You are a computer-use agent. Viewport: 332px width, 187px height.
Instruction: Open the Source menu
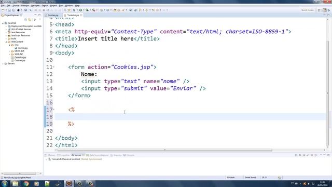(16, 6)
